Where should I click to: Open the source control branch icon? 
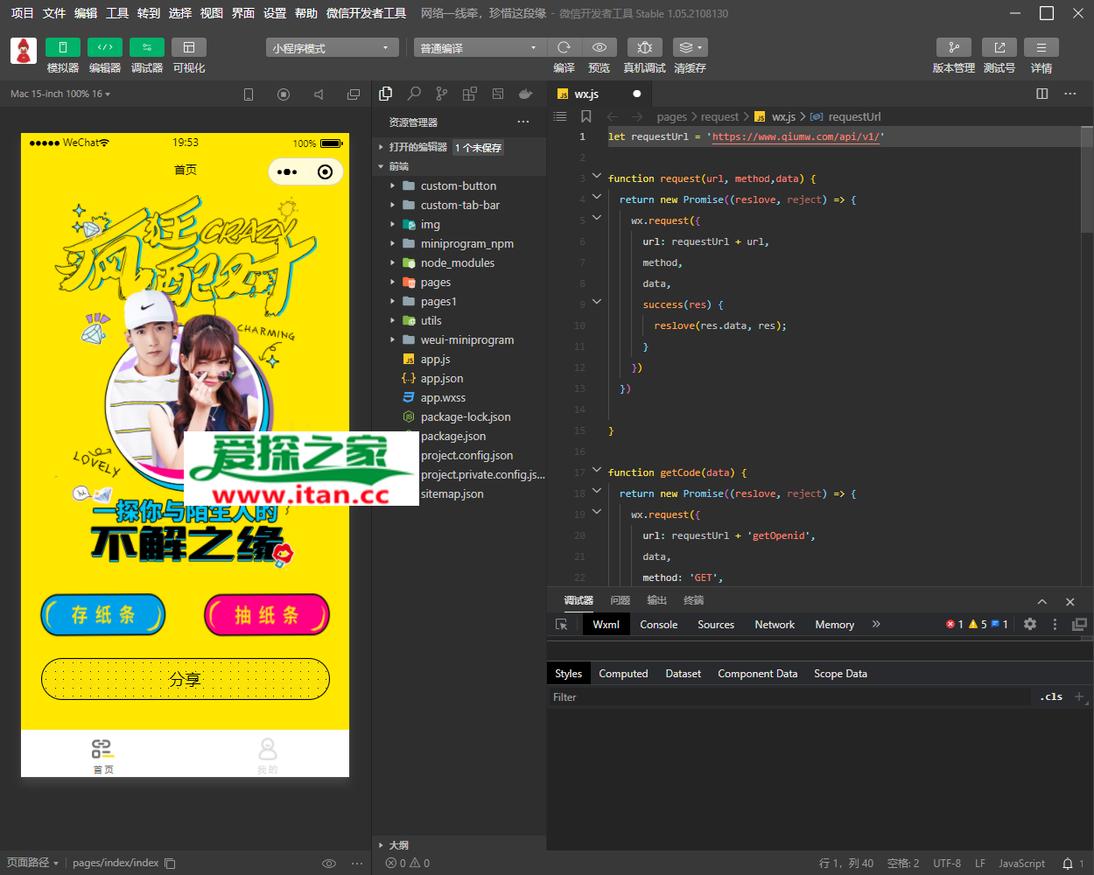point(442,94)
